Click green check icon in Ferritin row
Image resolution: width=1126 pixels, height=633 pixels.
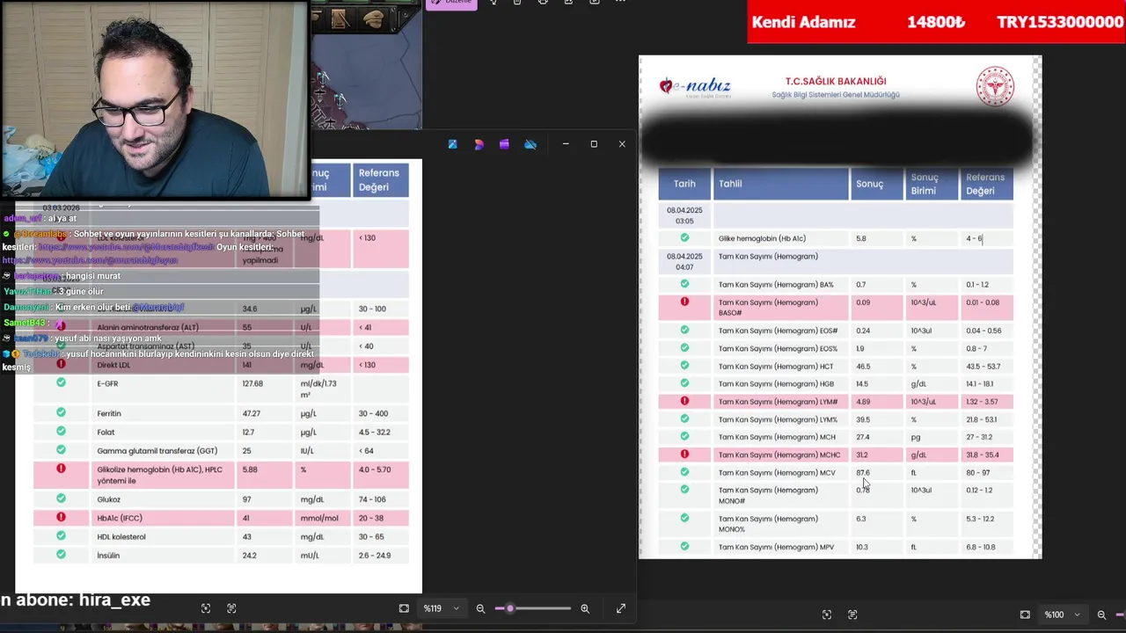(x=61, y=412)
